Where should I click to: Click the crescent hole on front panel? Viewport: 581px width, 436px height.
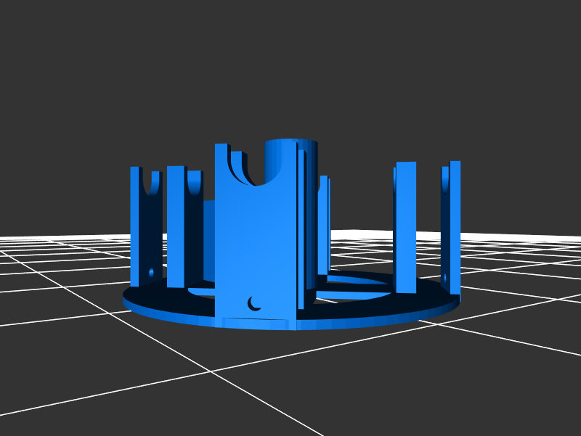[x=253, y=303]
